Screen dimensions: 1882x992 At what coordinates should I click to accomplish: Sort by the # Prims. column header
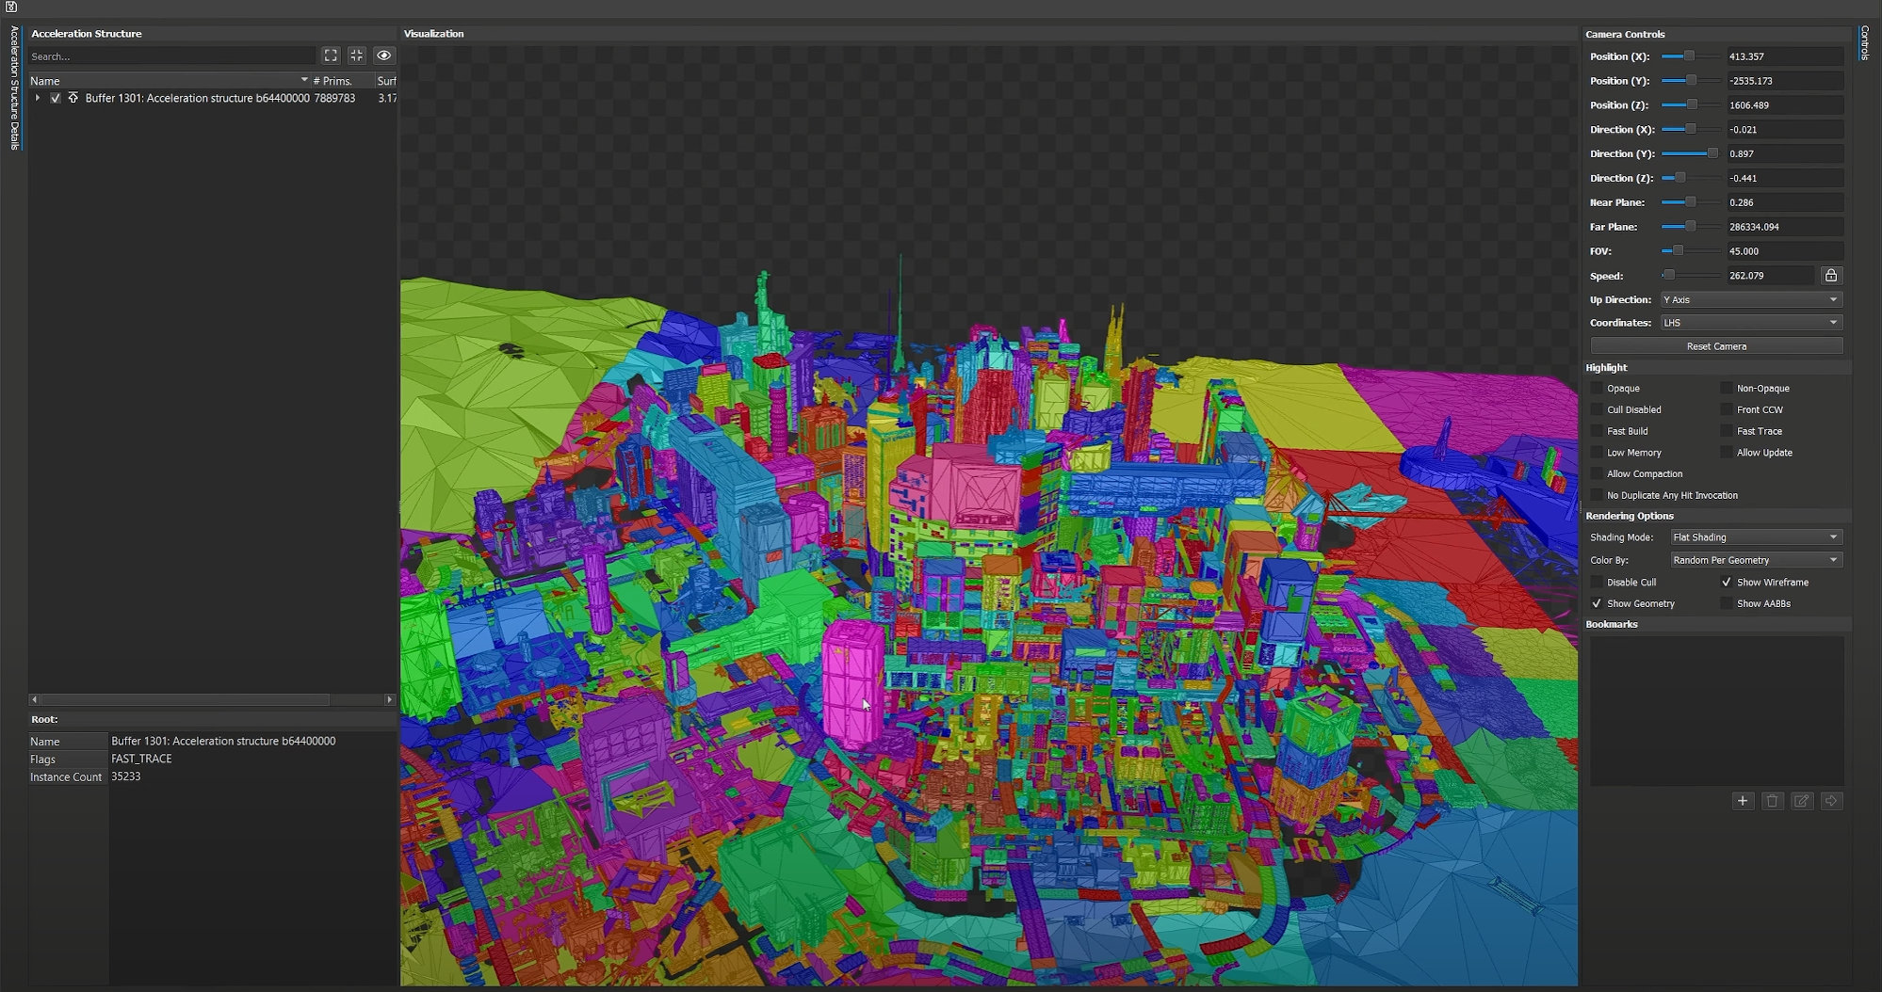tap(333, 81)
